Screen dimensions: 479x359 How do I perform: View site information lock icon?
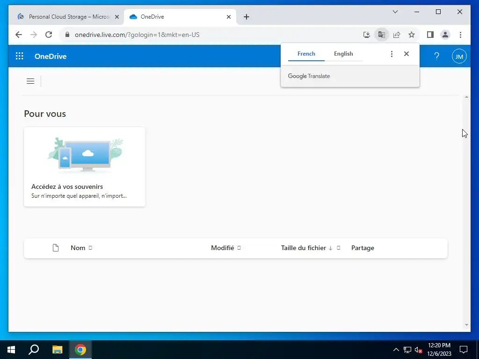pyautogui.click(x=67, y=35)
